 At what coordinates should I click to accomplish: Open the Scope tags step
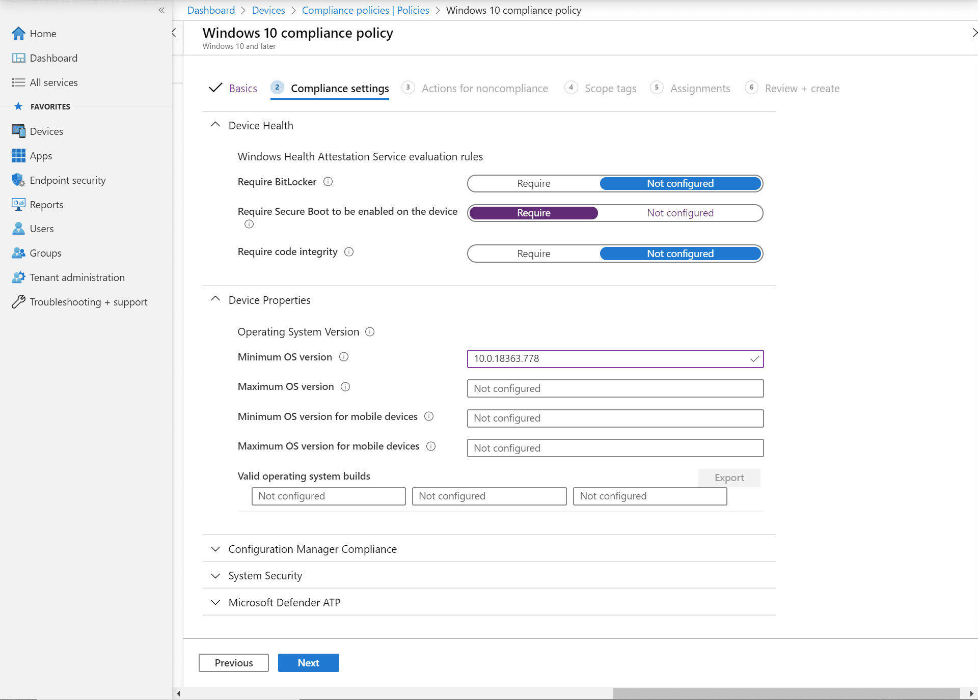[x=611, y=88]
